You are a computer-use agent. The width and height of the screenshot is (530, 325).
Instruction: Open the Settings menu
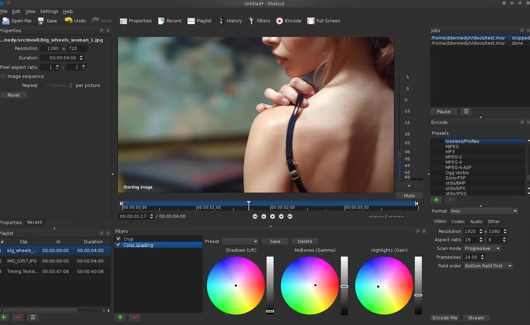[49, 11]
